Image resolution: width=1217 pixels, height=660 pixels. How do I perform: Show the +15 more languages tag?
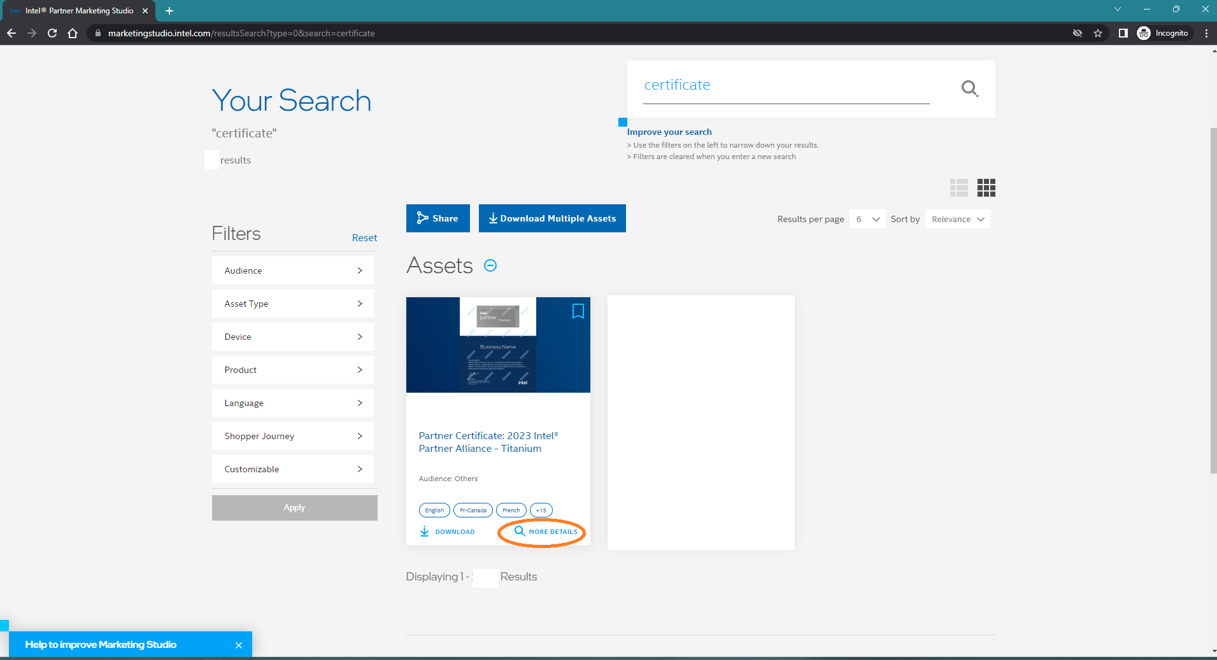pyautogui.click(x=541, y=510)
